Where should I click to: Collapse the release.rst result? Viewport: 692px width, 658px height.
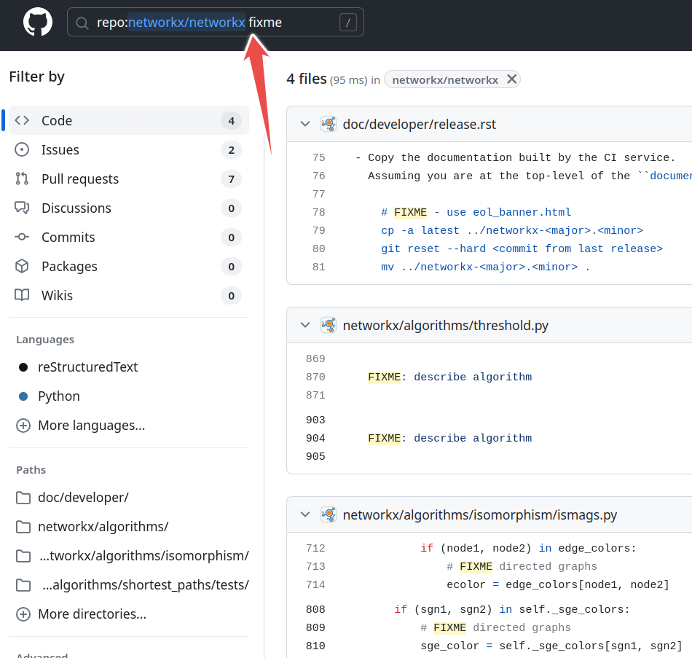305,124
